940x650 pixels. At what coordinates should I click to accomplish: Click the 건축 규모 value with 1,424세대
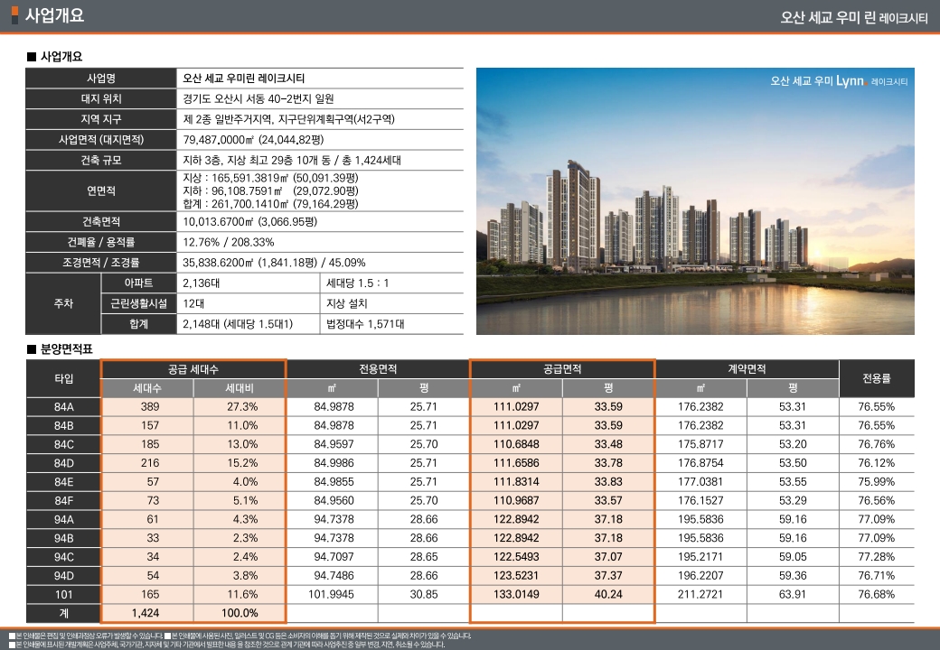292,161
